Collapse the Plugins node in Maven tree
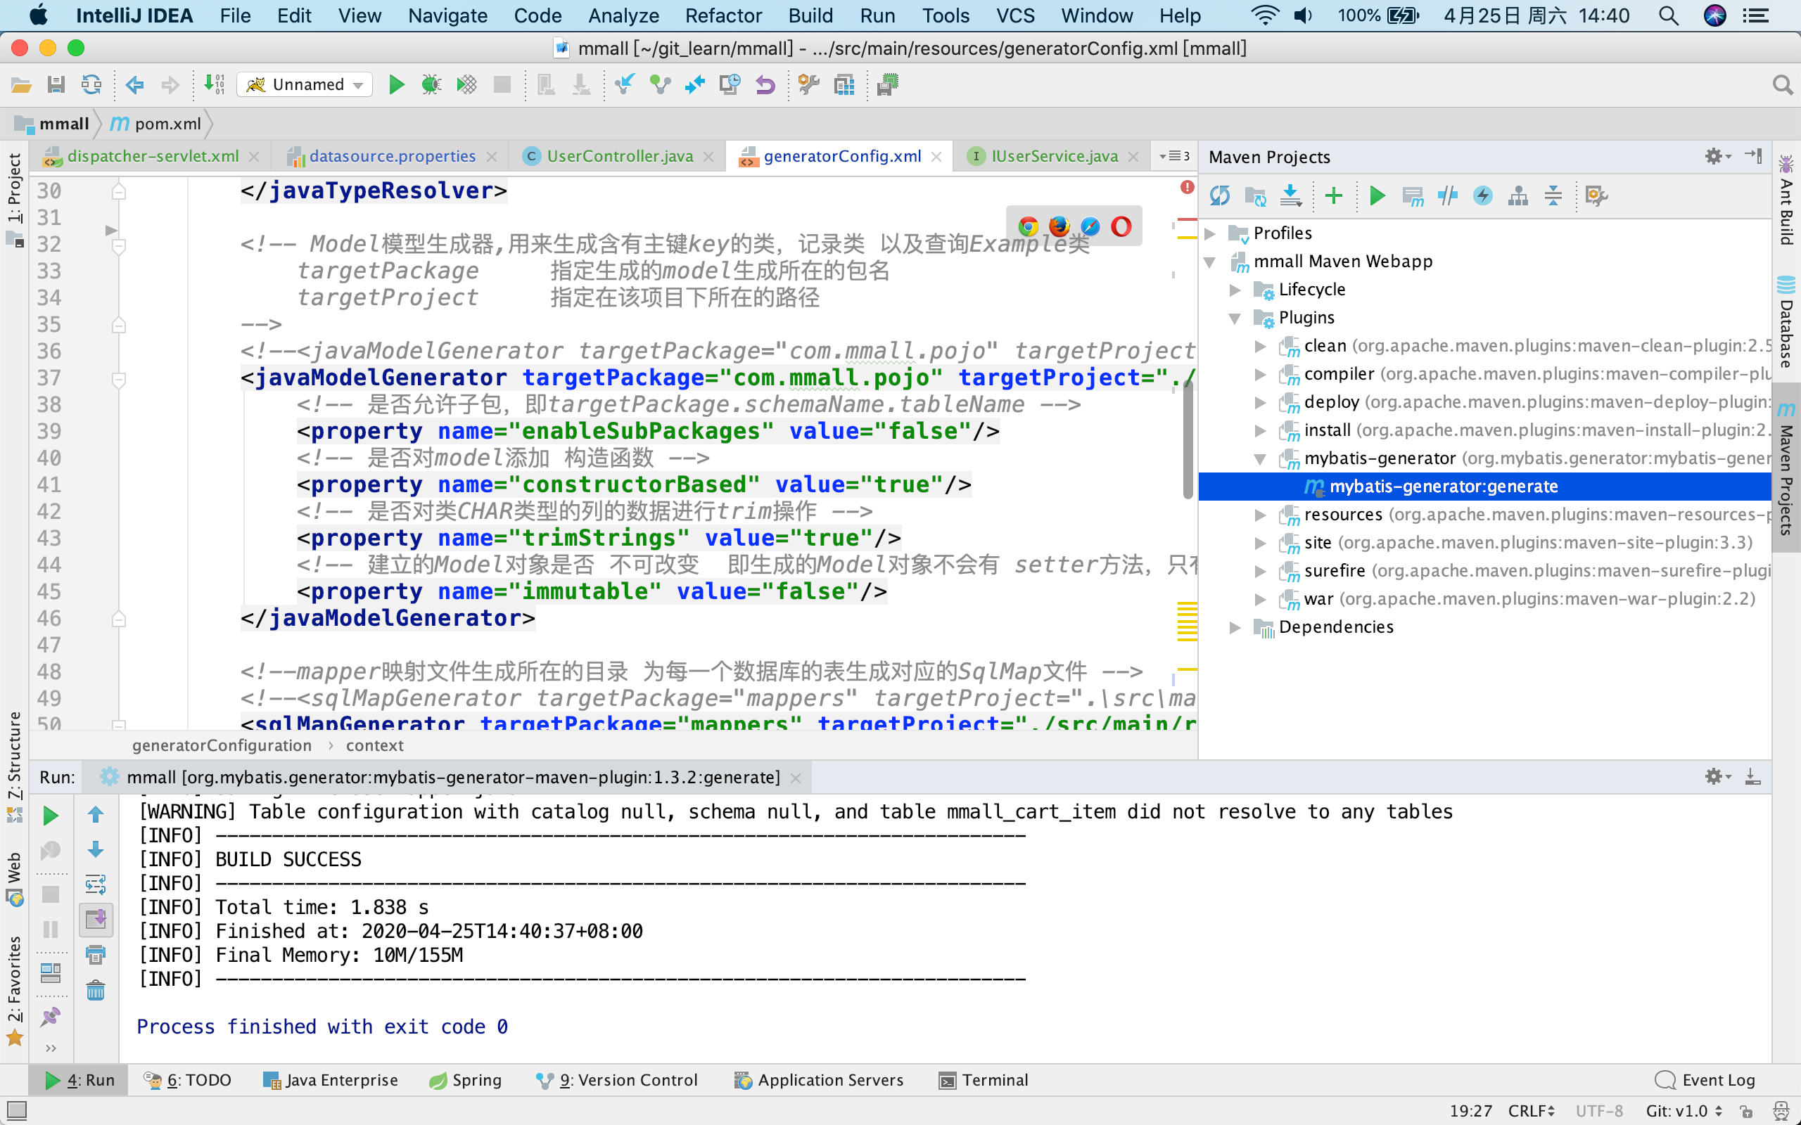 pos(1235,318)
